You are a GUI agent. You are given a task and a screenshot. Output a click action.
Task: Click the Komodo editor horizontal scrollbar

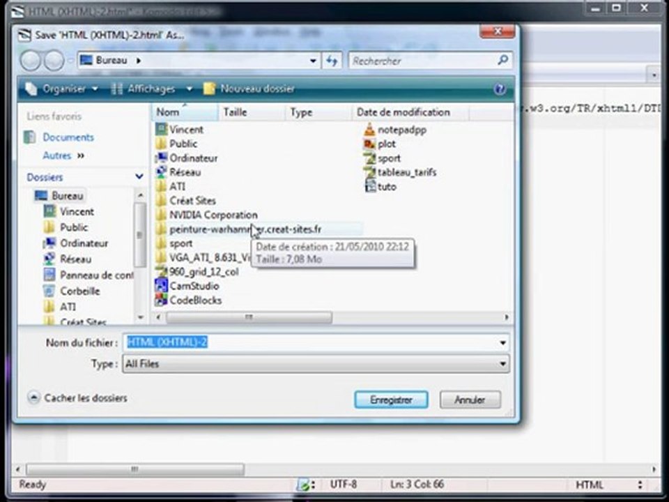click(x=134, y=469)
